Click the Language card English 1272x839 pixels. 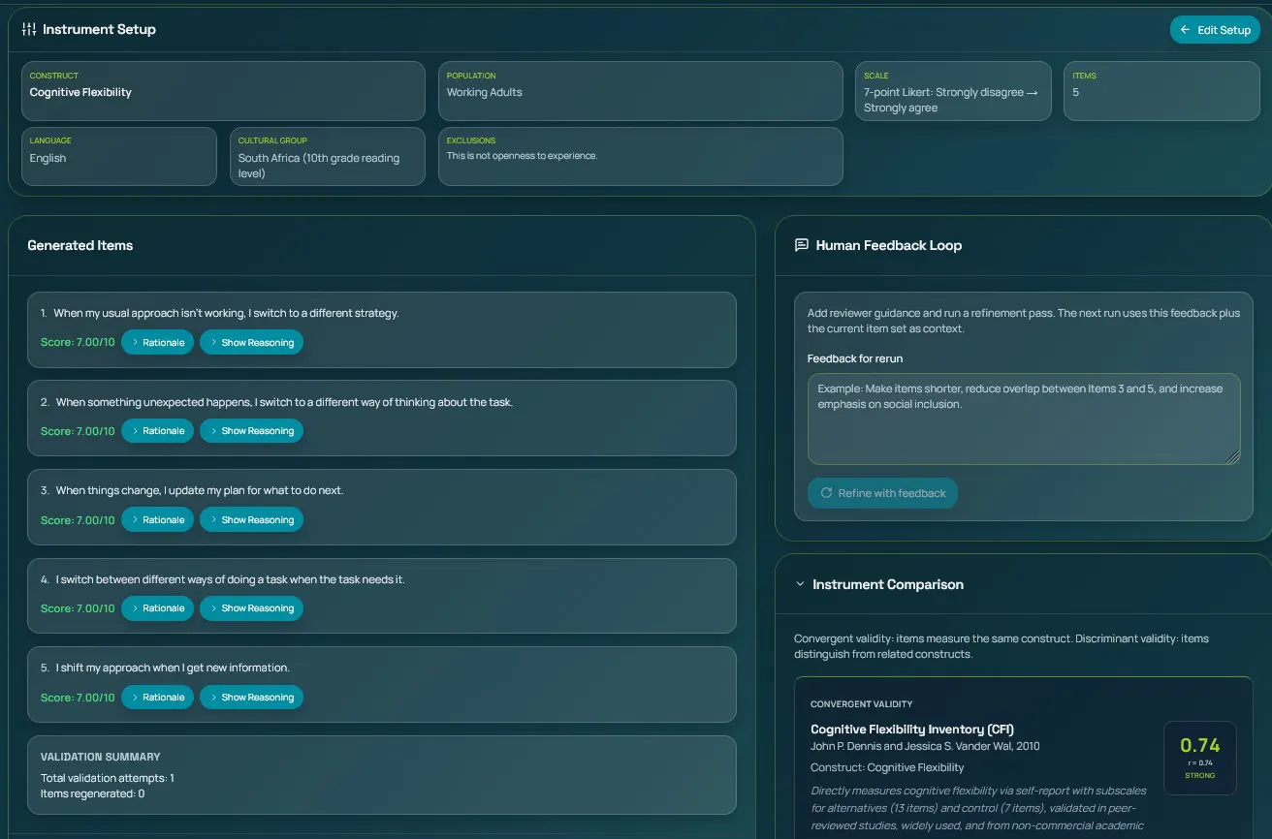[x=119, y=156]
